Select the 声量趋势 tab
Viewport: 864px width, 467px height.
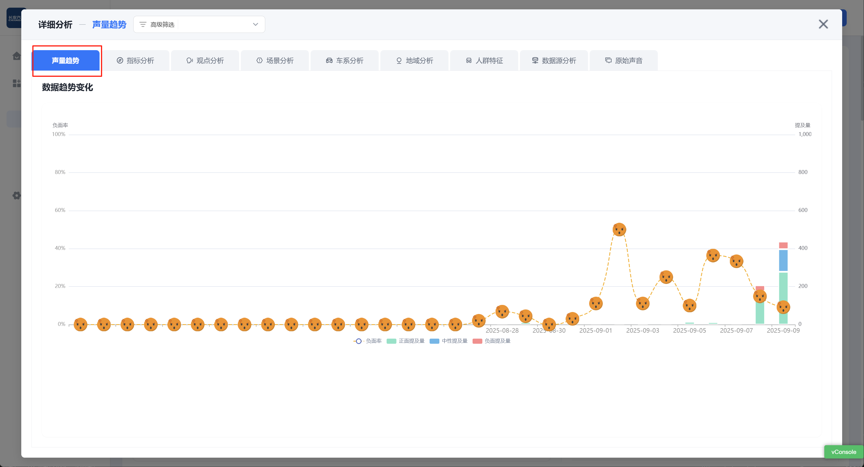(66, 60)
